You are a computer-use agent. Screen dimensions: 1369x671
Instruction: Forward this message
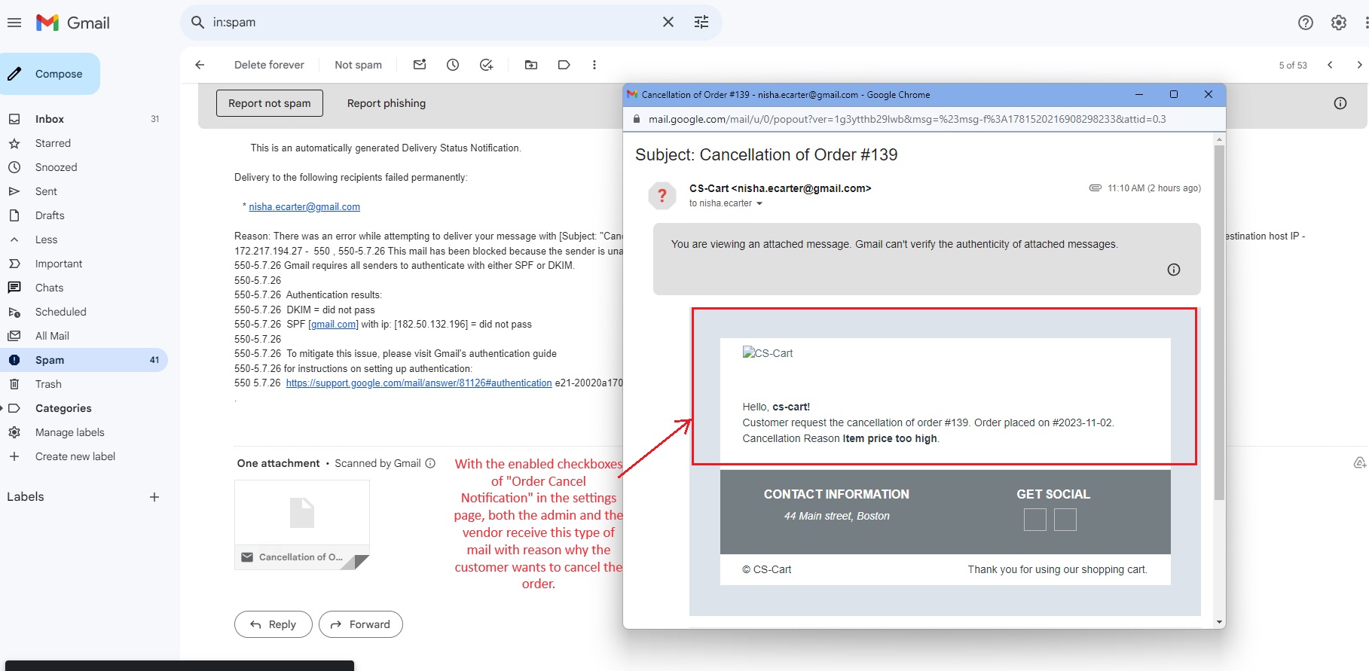tap(360, 624)
